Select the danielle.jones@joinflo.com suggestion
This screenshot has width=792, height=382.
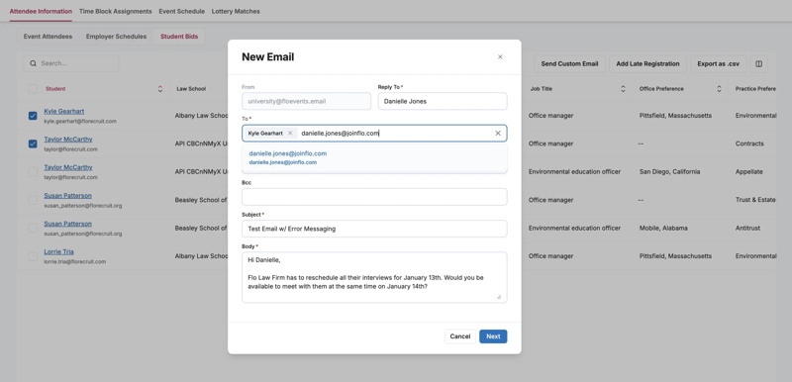[x=374, y=157]
